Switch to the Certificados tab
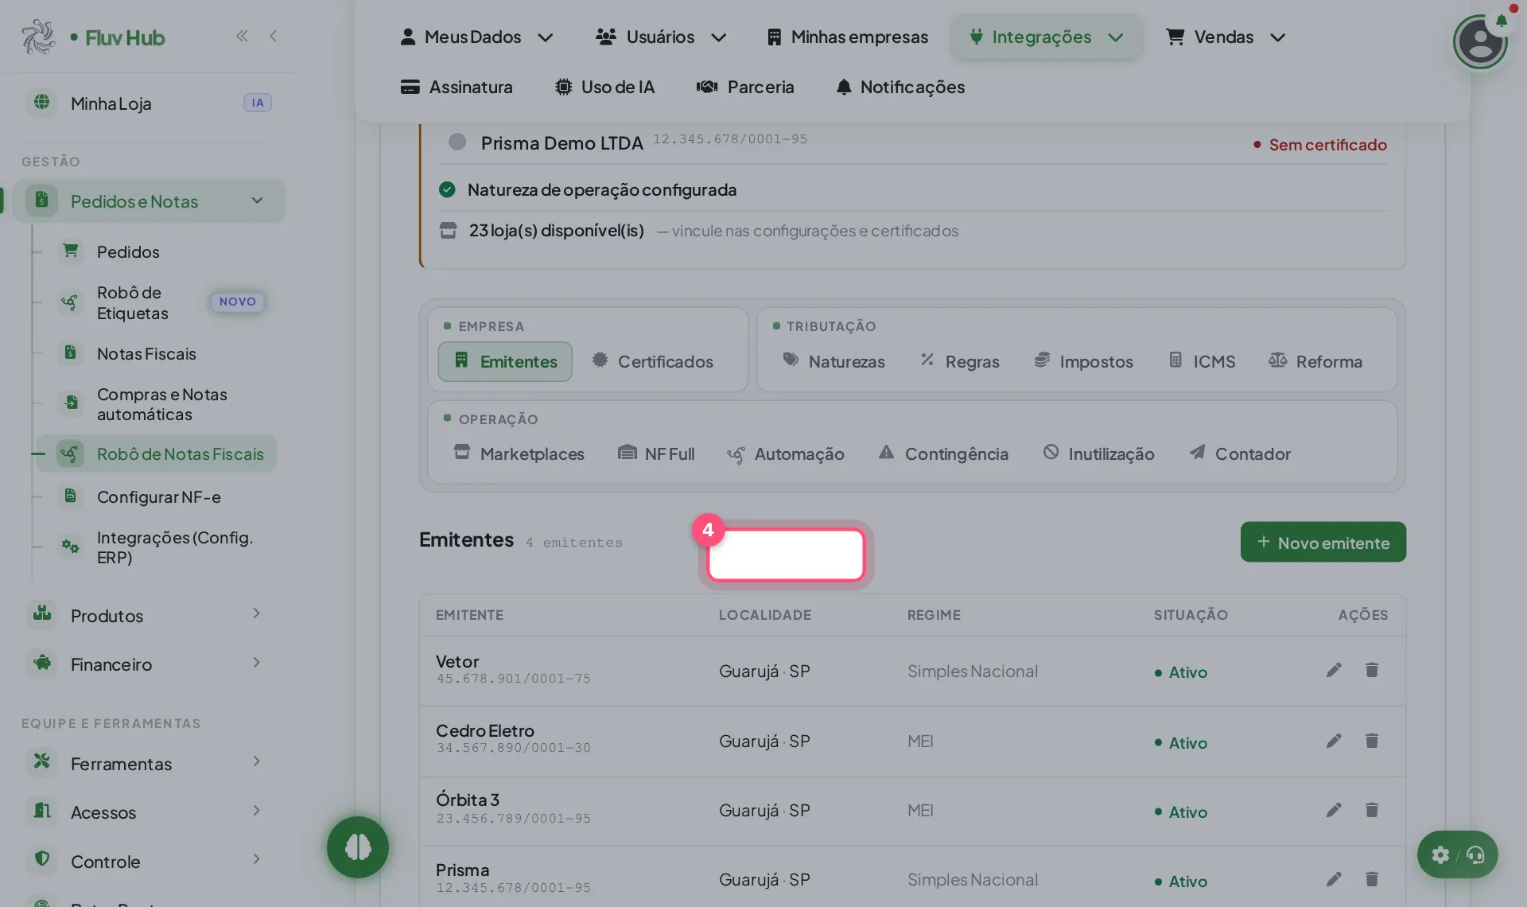 click(x=653, y=361)
